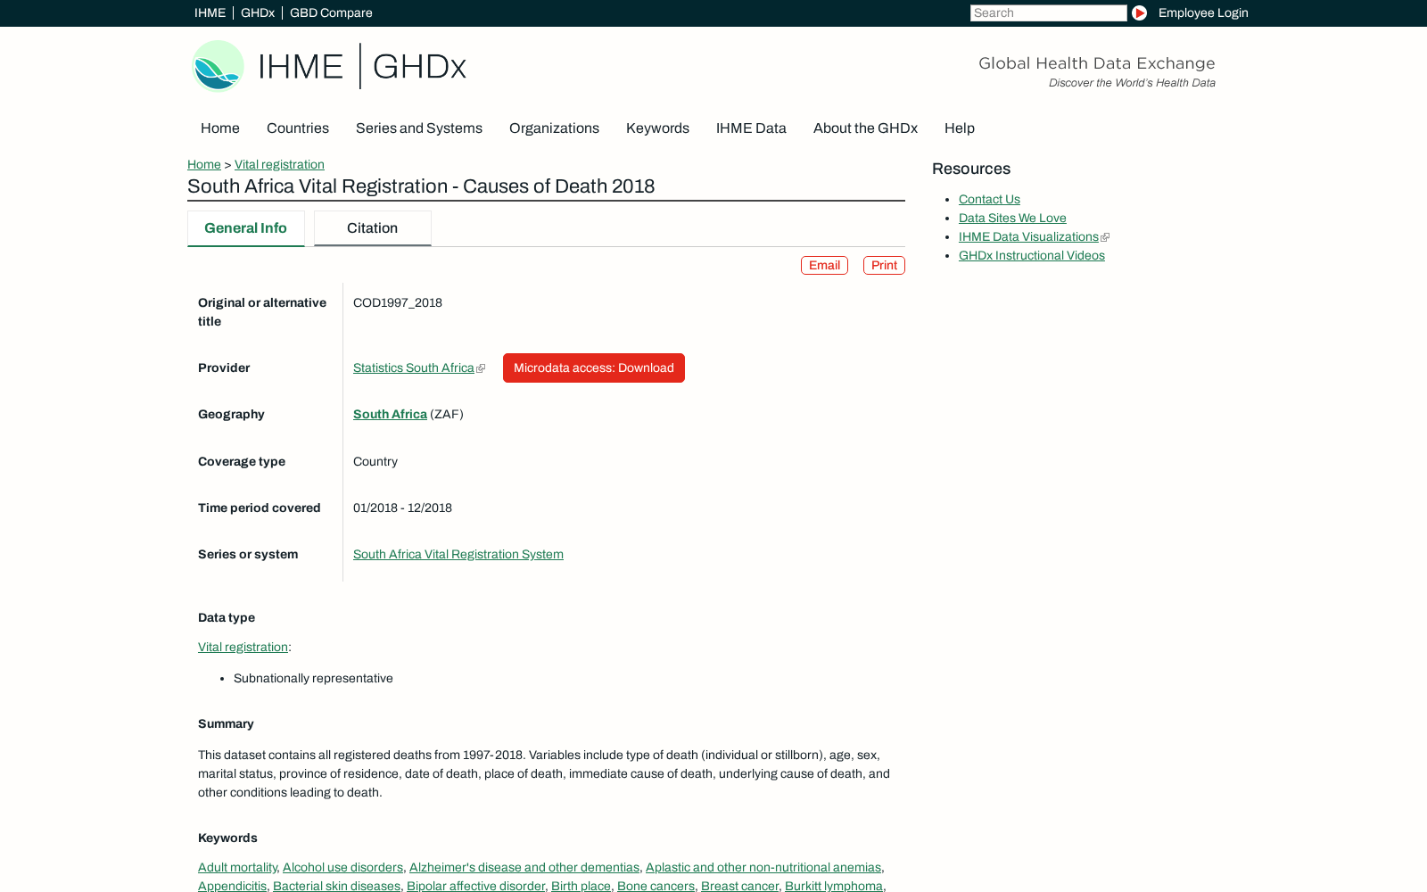Switch to the Citation tab
1427x892 pixels.
pos(372,228)
